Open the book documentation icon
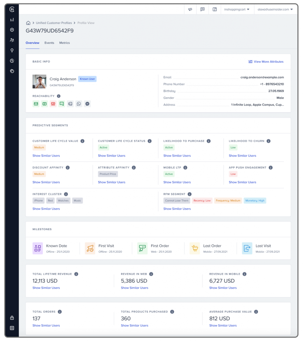303x341 pixels. tap(215, 10)
